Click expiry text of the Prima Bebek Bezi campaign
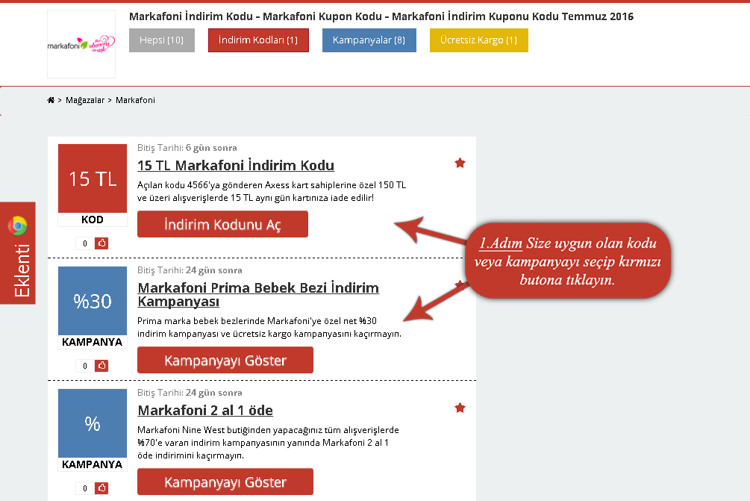The width and height of the screenshot is (750, 501). tap(190, 270)
